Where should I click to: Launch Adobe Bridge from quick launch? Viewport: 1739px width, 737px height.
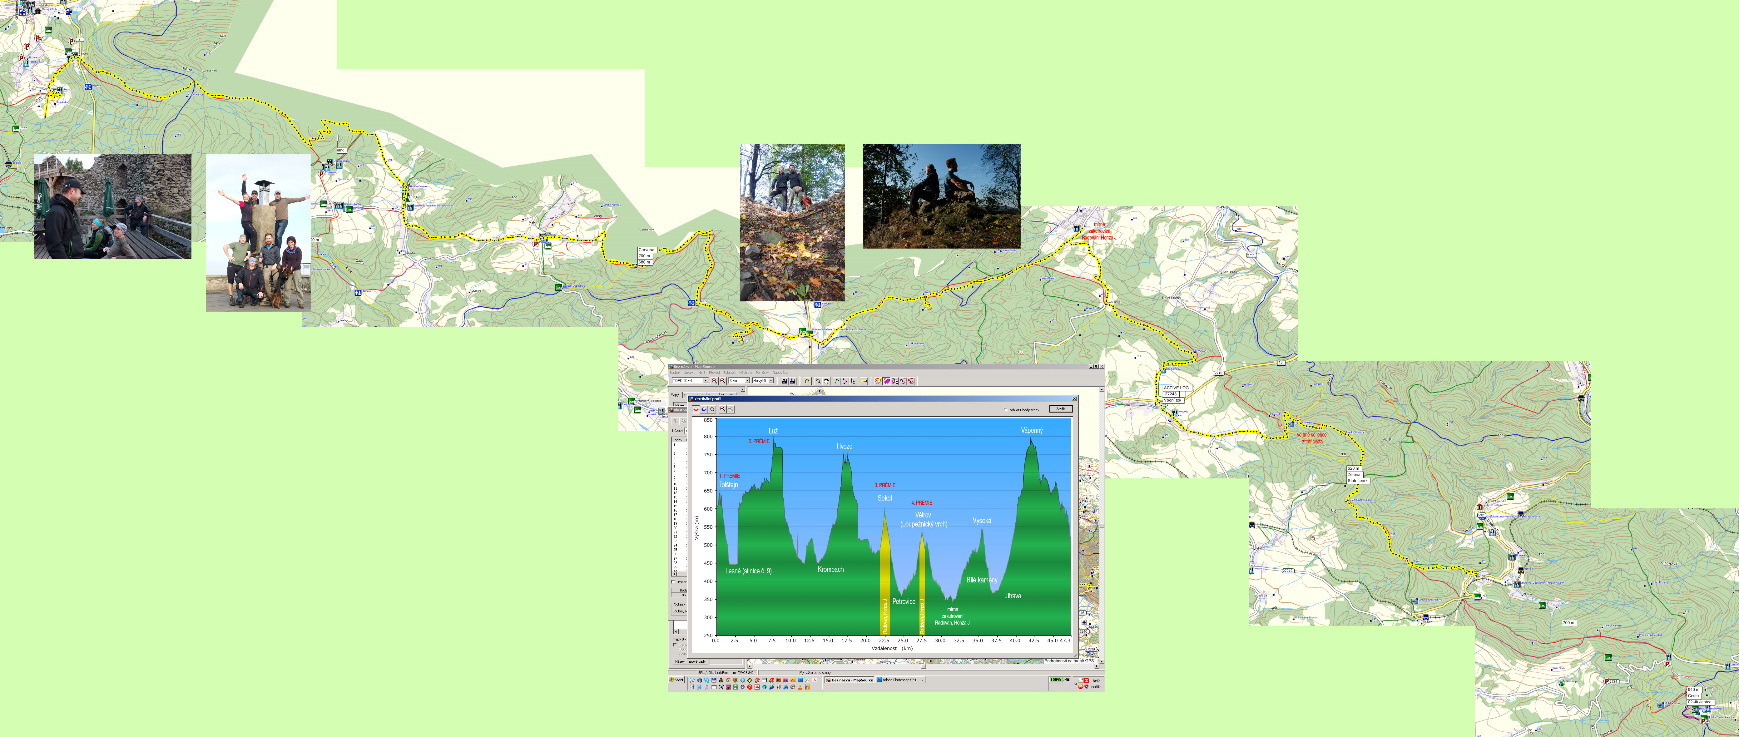tap(778, 680)
